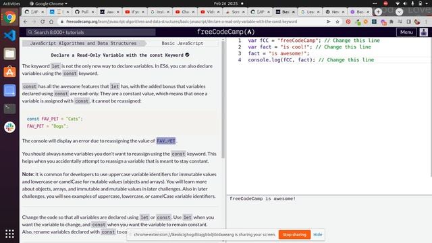Screen dimensions: 432x243
Task: Click the 'Declare a Read-Only Variable' title
Action: pyautogui.click(x=117, y=55)
